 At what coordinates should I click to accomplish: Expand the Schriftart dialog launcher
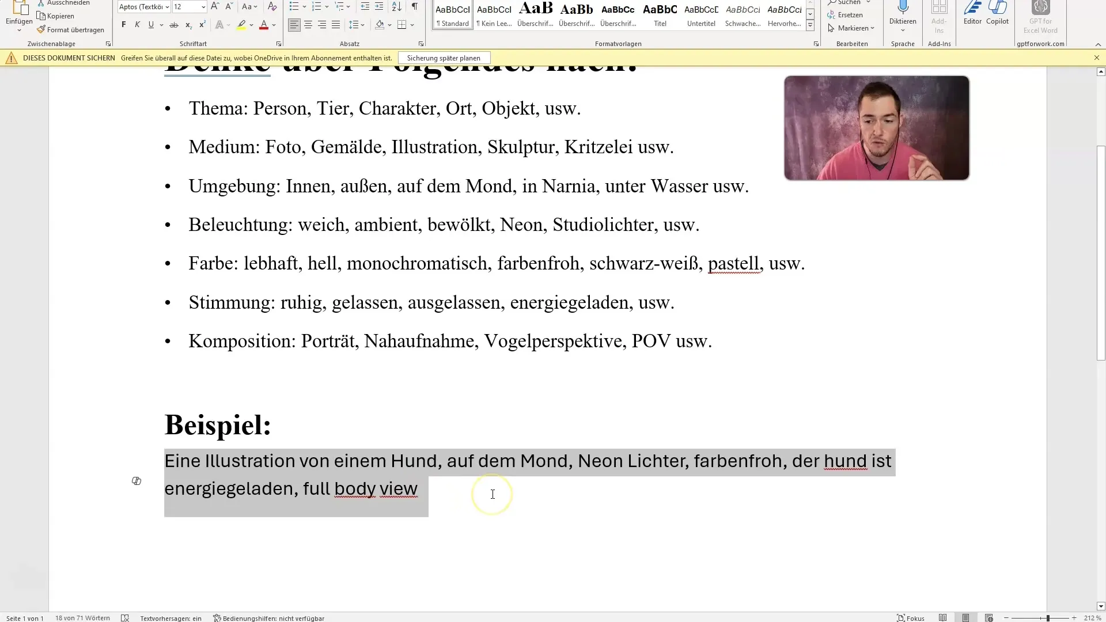pyautogui.click(x=279, y=44)
